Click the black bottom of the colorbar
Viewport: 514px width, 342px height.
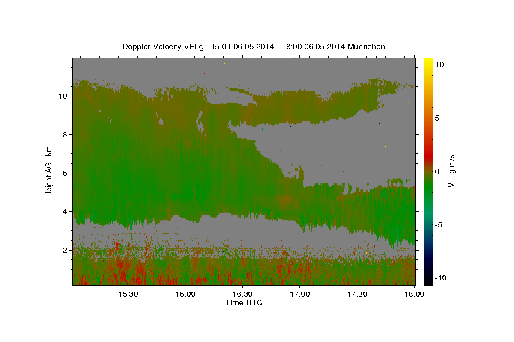click(428, 280)
